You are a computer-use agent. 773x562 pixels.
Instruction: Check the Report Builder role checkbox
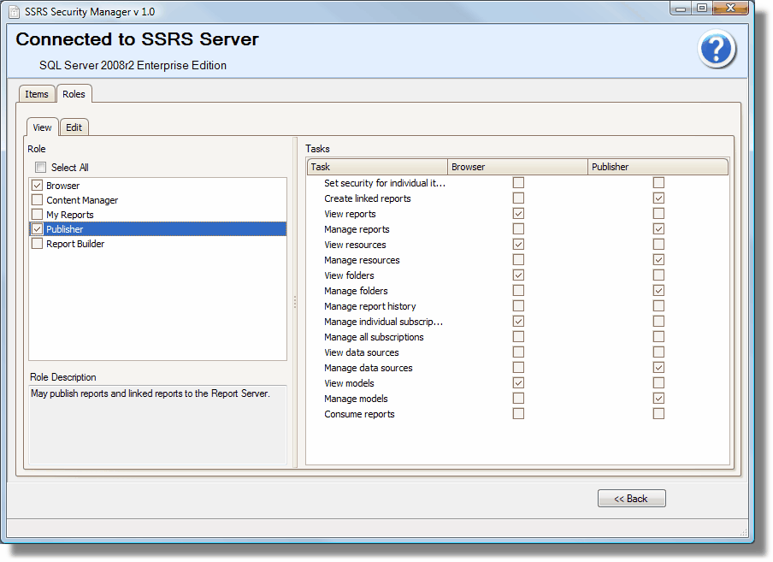pyautogui.click(x=37, y=244)
